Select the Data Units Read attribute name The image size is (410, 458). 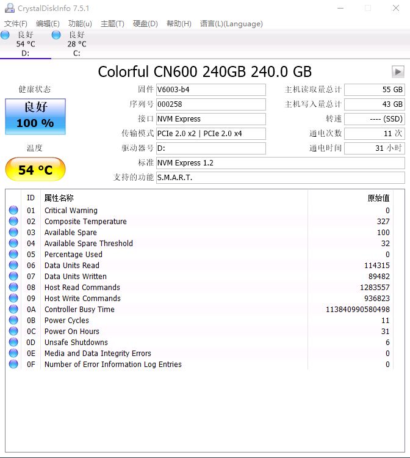[72, 265]
